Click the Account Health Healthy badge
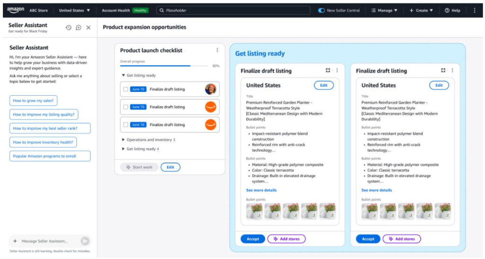485x259 pixels. click(140, 10)
